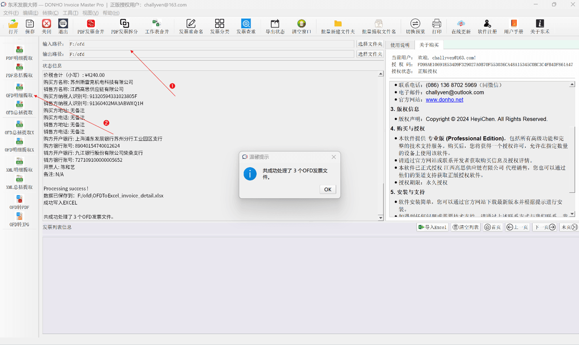Click the '4. 购买与授权' heading
The image size is (579, 345).
click(x=408, y=128)
